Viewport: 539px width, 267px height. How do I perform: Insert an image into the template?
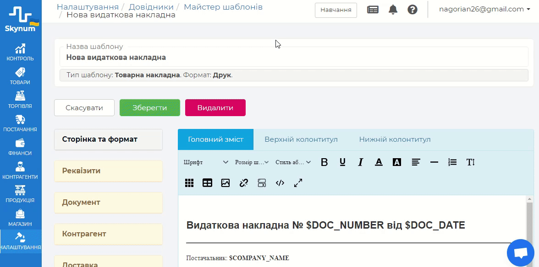pyautogui.click(x=225, y=183)
